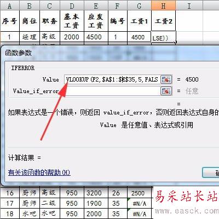This screenshot has height=219, width=219.
Task: Click the 序号 header cell
Action: [x=10, y=21]
